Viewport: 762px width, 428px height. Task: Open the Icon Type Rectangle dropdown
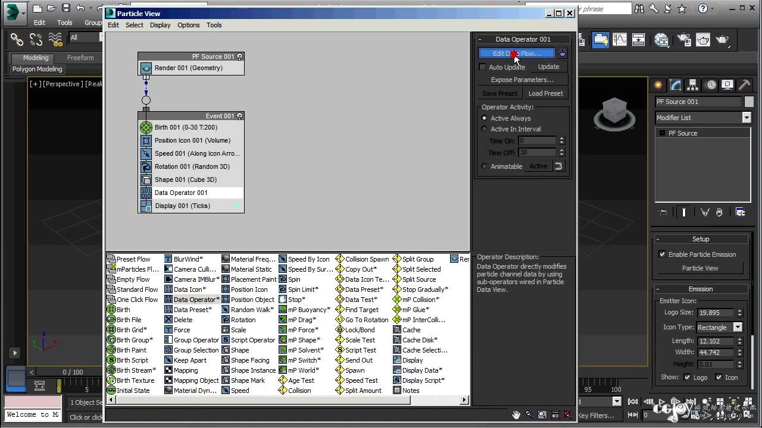tap(738, 328)
